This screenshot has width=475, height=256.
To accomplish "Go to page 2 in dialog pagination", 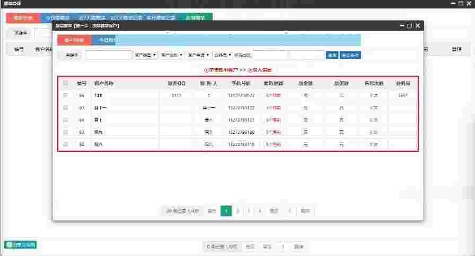I will tap(238, 211).
